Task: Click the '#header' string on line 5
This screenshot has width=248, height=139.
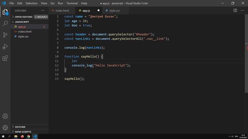Action: [143, 34]
